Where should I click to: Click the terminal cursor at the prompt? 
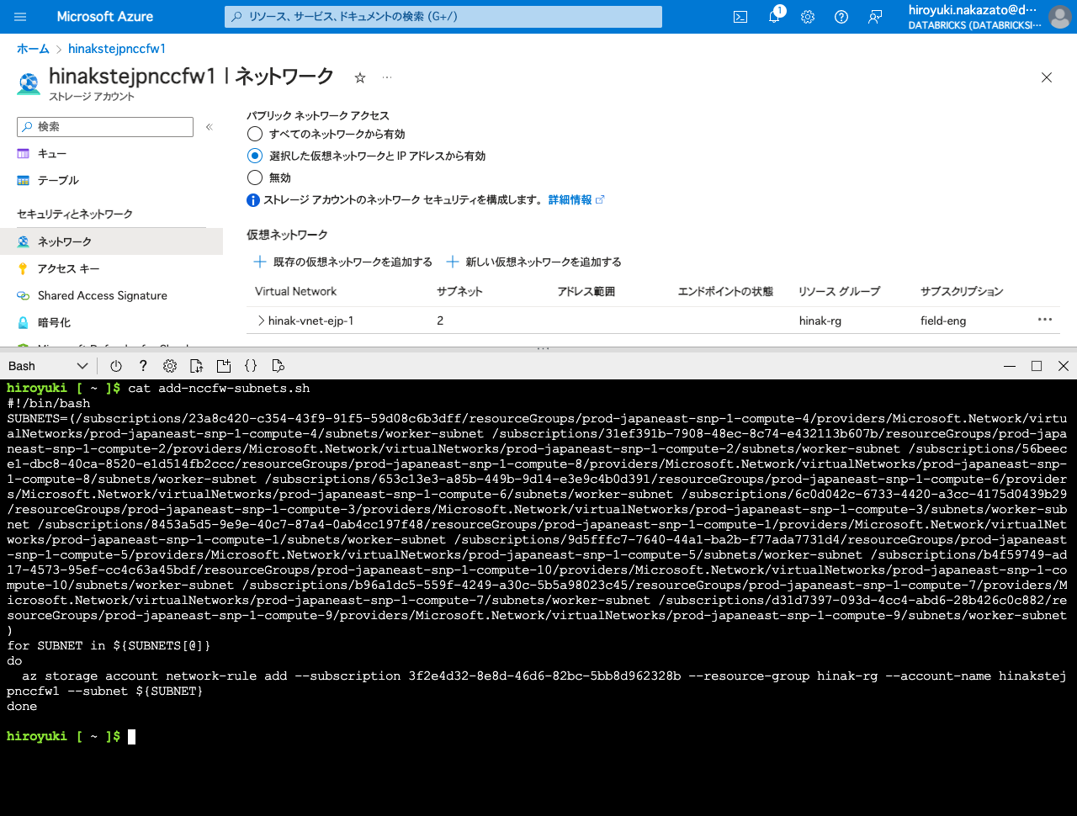tap(131, 737)
